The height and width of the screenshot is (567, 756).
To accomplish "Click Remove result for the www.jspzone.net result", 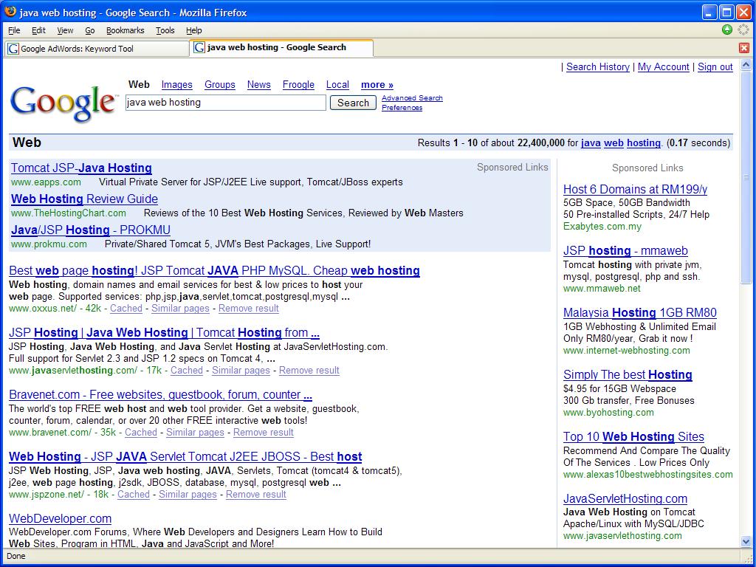I will 256,495.
